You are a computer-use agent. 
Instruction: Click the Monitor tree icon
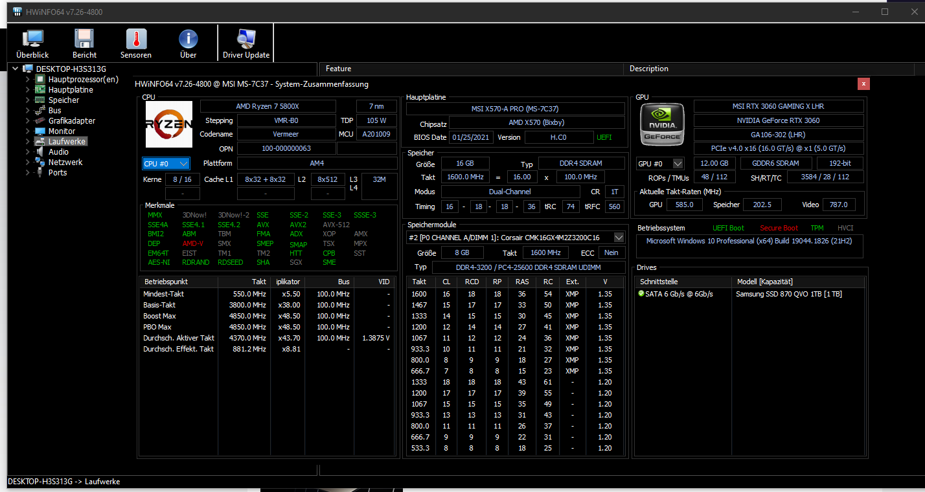(x=40, y=131)
